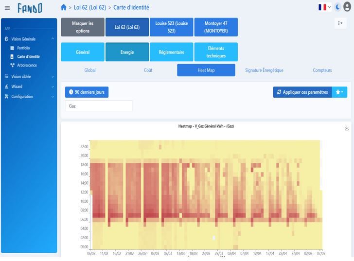The width and height of the screenshot is (354, 261).
Task: Click the 03/03 date axis label
Action: coord(155,254)
